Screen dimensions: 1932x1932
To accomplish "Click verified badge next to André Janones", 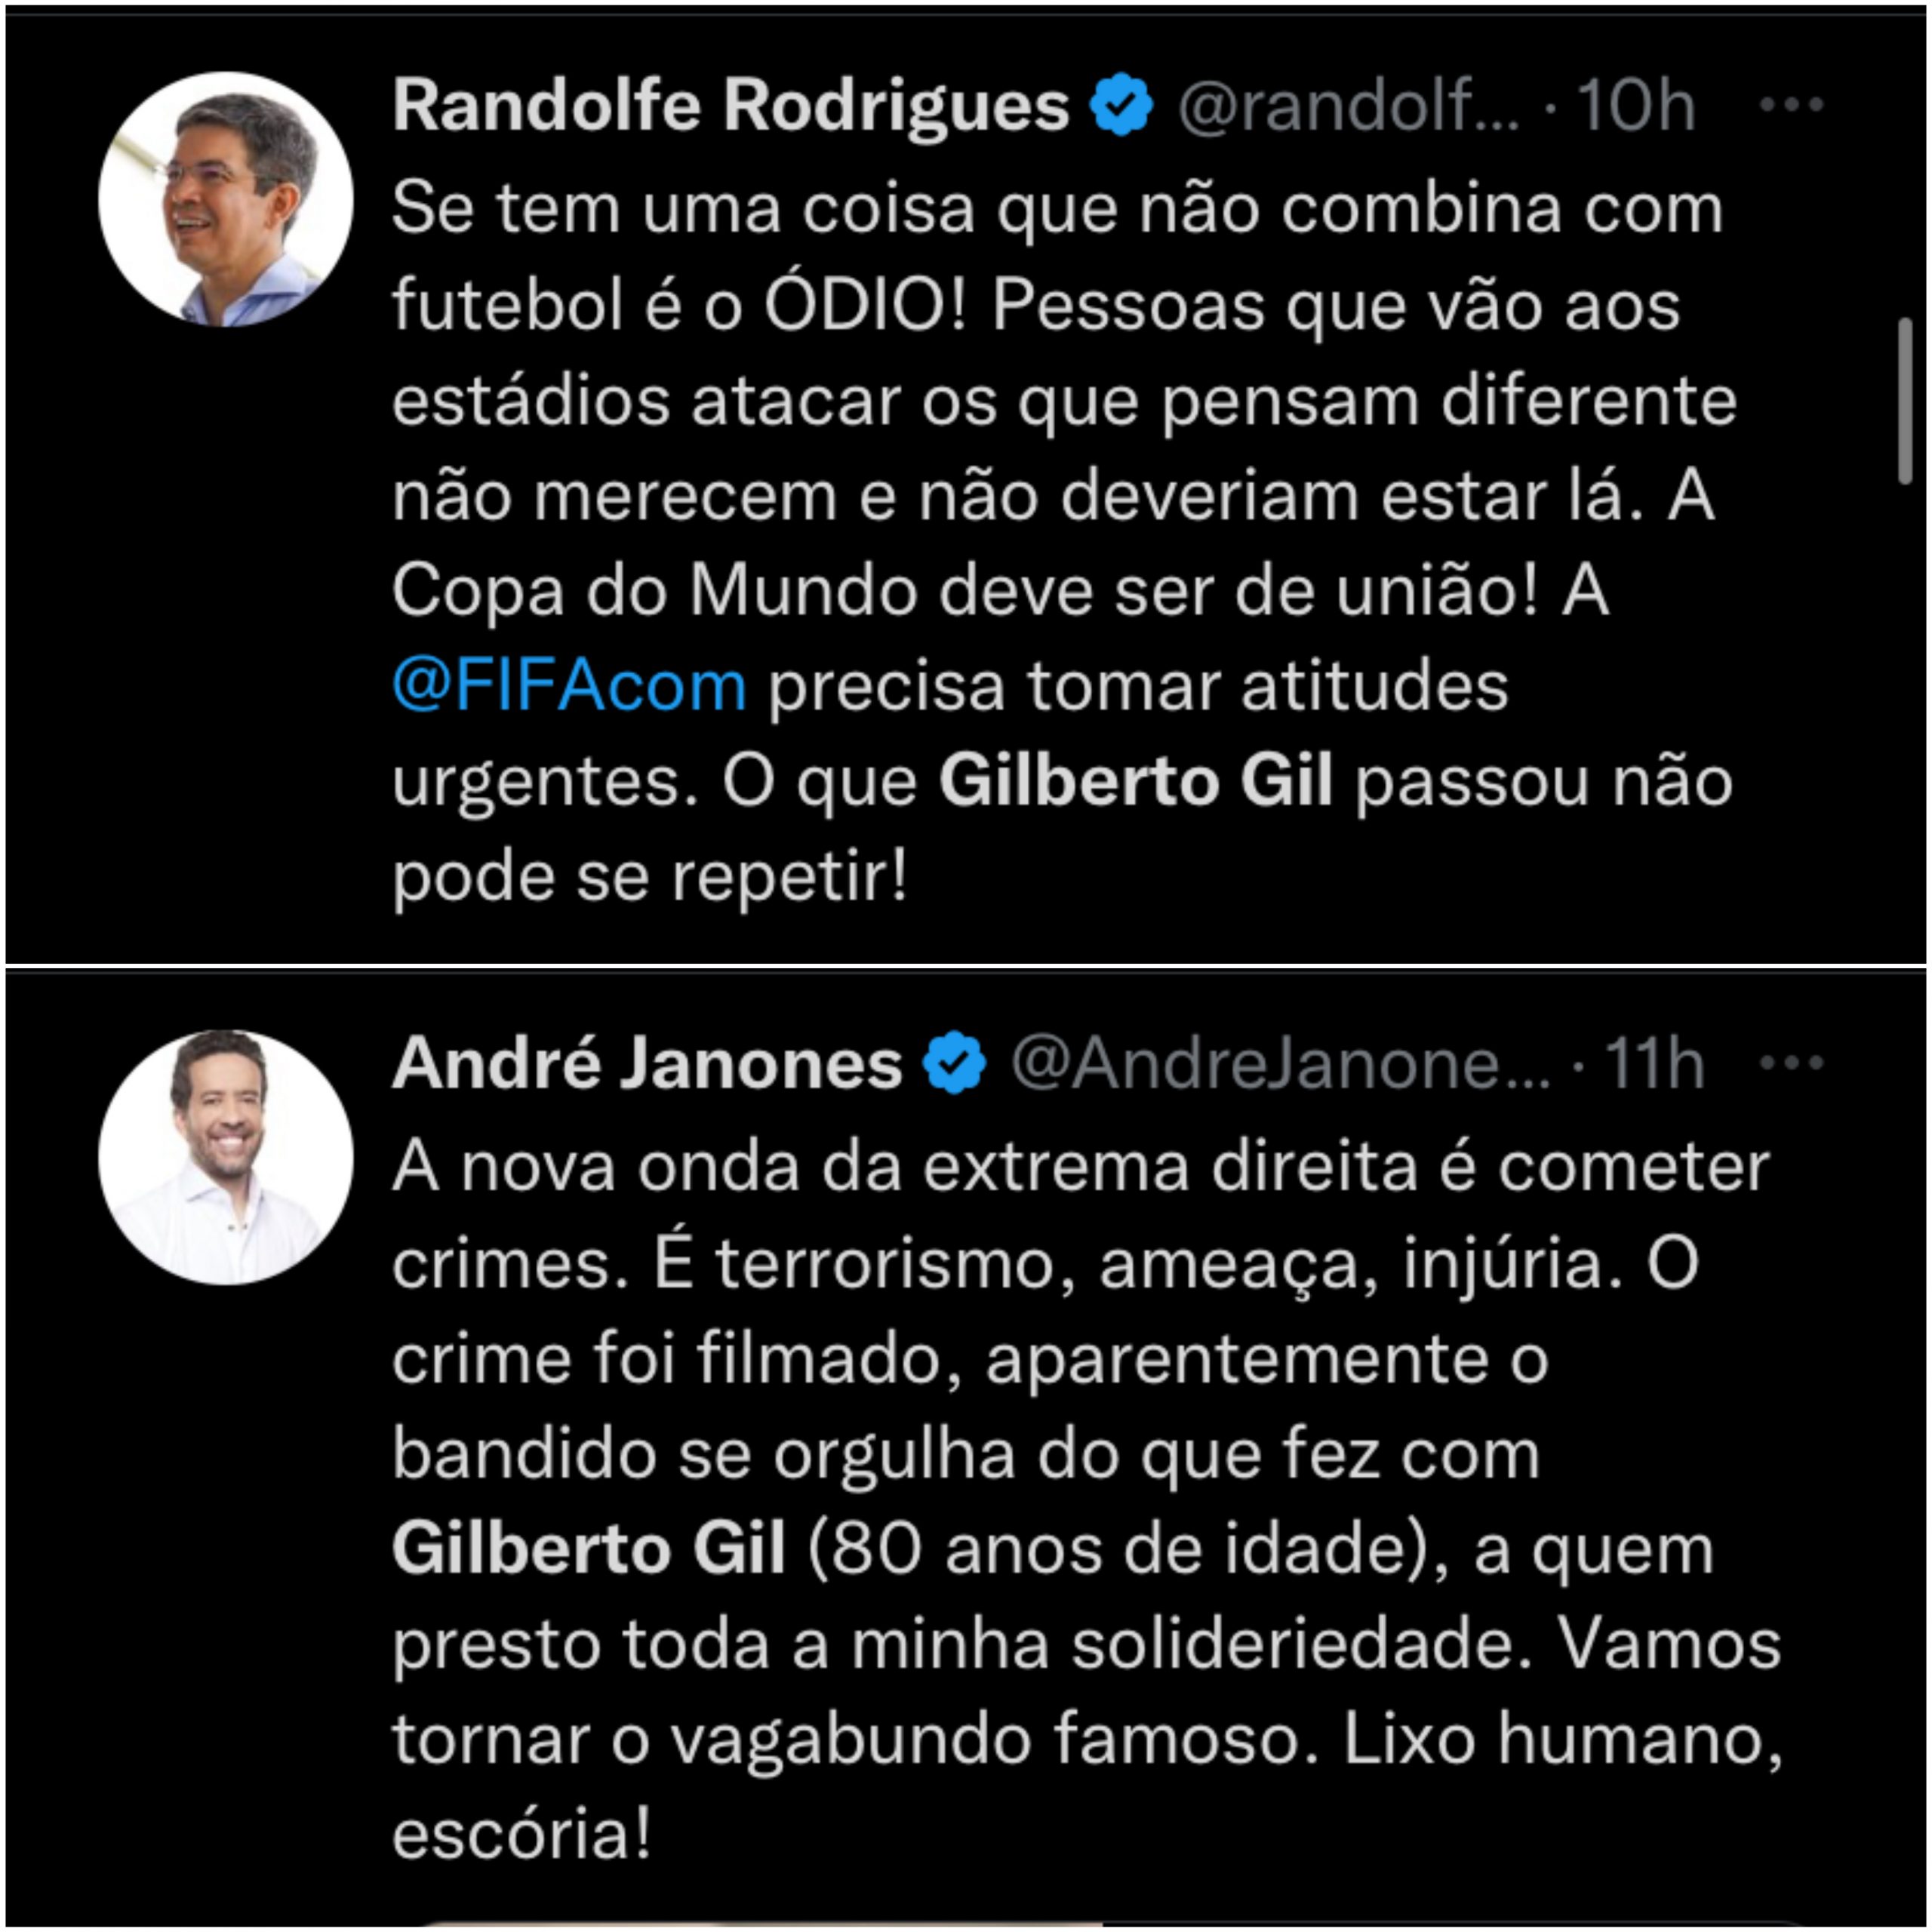I will [x=955, y=1062].
